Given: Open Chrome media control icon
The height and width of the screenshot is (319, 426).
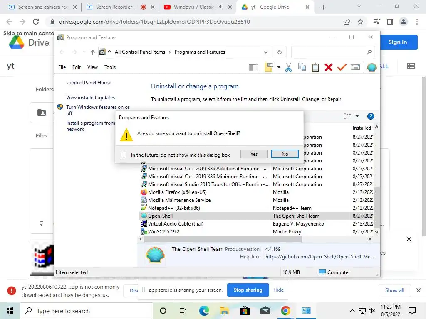Looking at the screenshot, I should 376,22.
